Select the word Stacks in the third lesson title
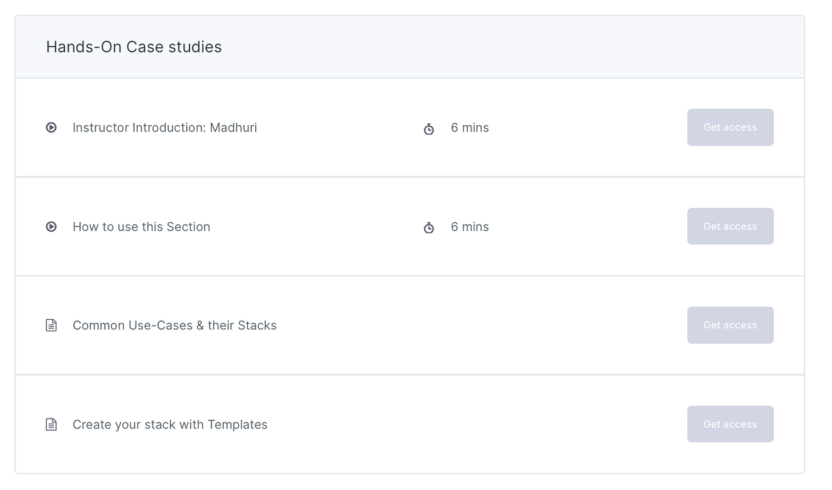This screenshot has width=832, height=490. click(x=257, y=326)
